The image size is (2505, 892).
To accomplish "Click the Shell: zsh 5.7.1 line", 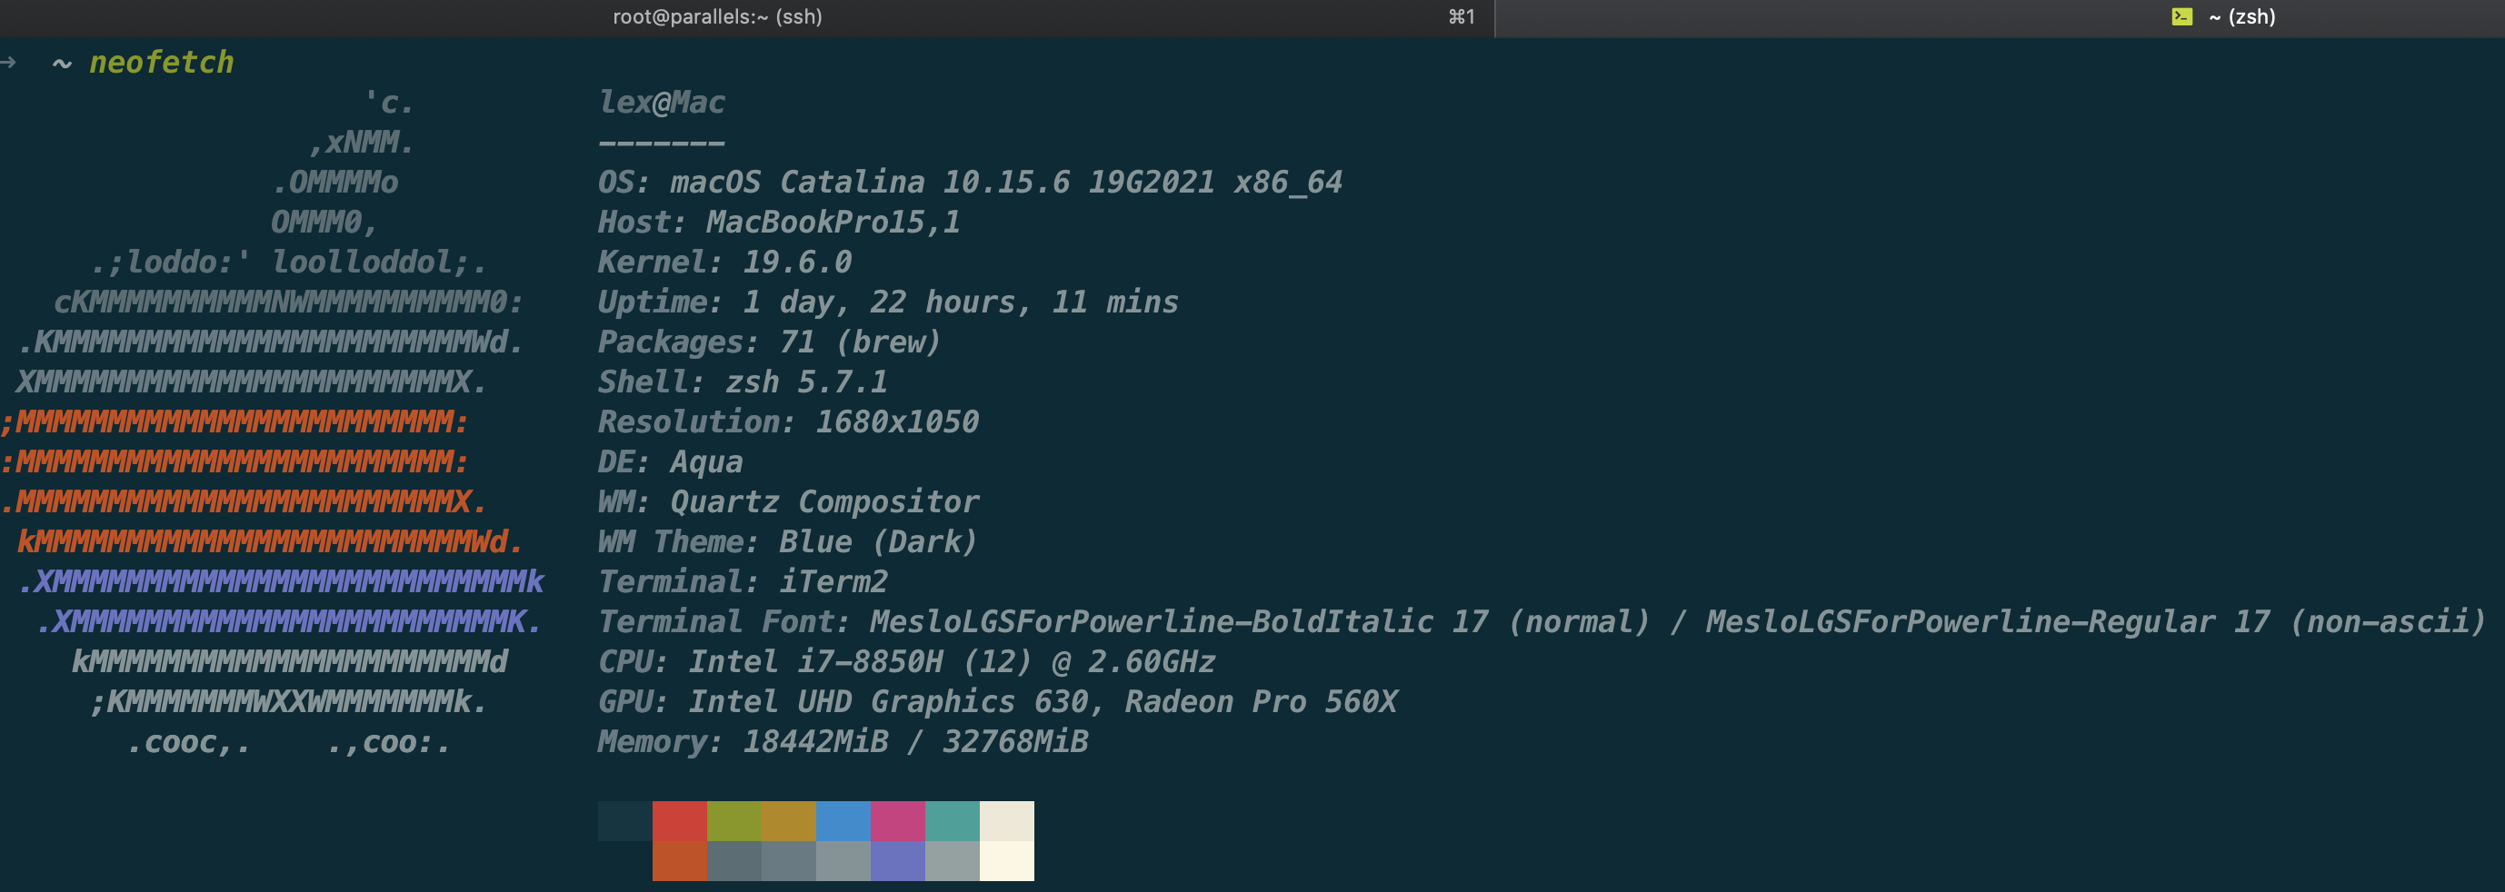I will [x=743, y=381].
